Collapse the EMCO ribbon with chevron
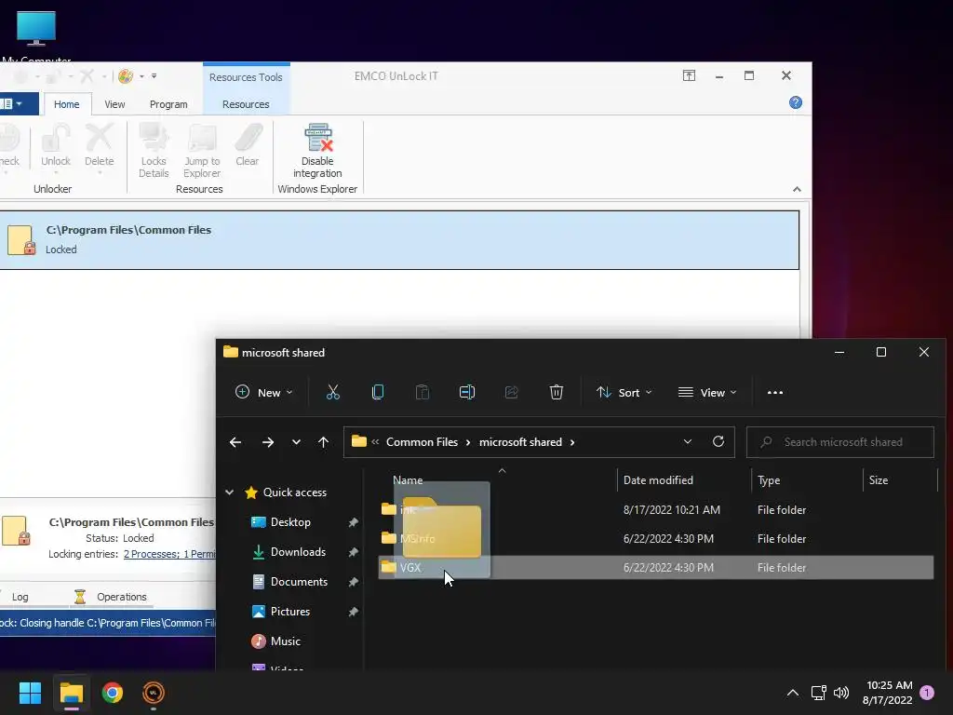 tap(797, 189)
